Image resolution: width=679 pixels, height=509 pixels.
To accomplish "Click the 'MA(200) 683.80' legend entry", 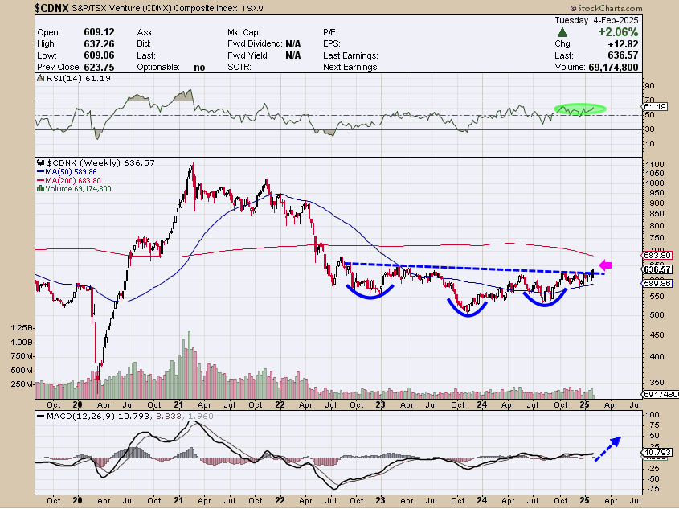I will 73,181.
